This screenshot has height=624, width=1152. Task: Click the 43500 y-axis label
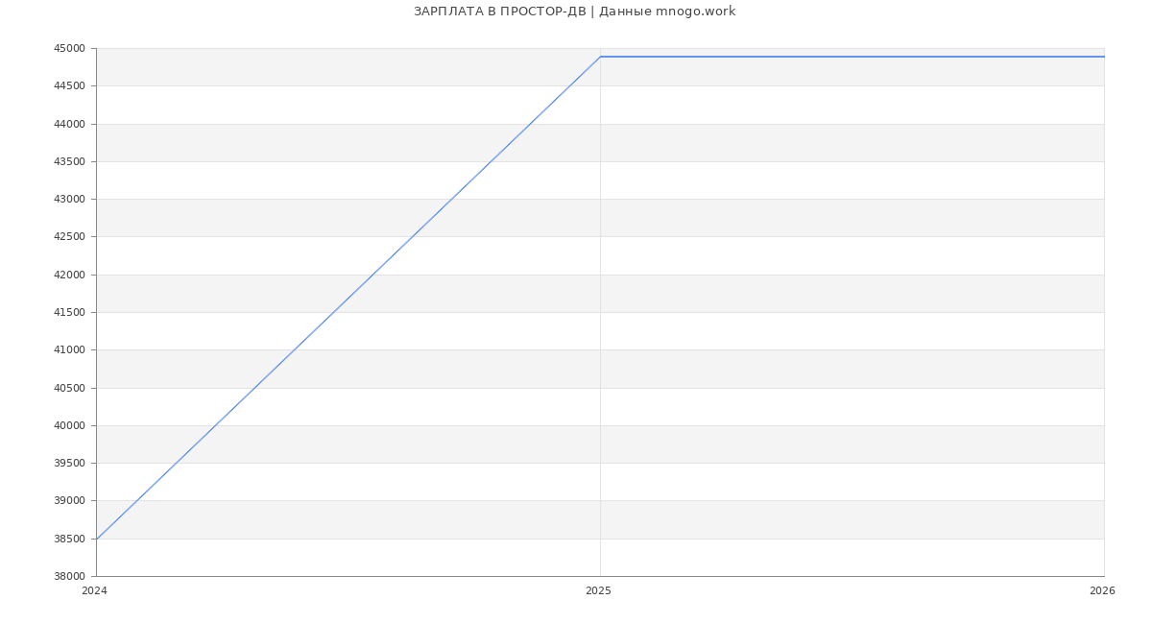click(x=69, y=162)
